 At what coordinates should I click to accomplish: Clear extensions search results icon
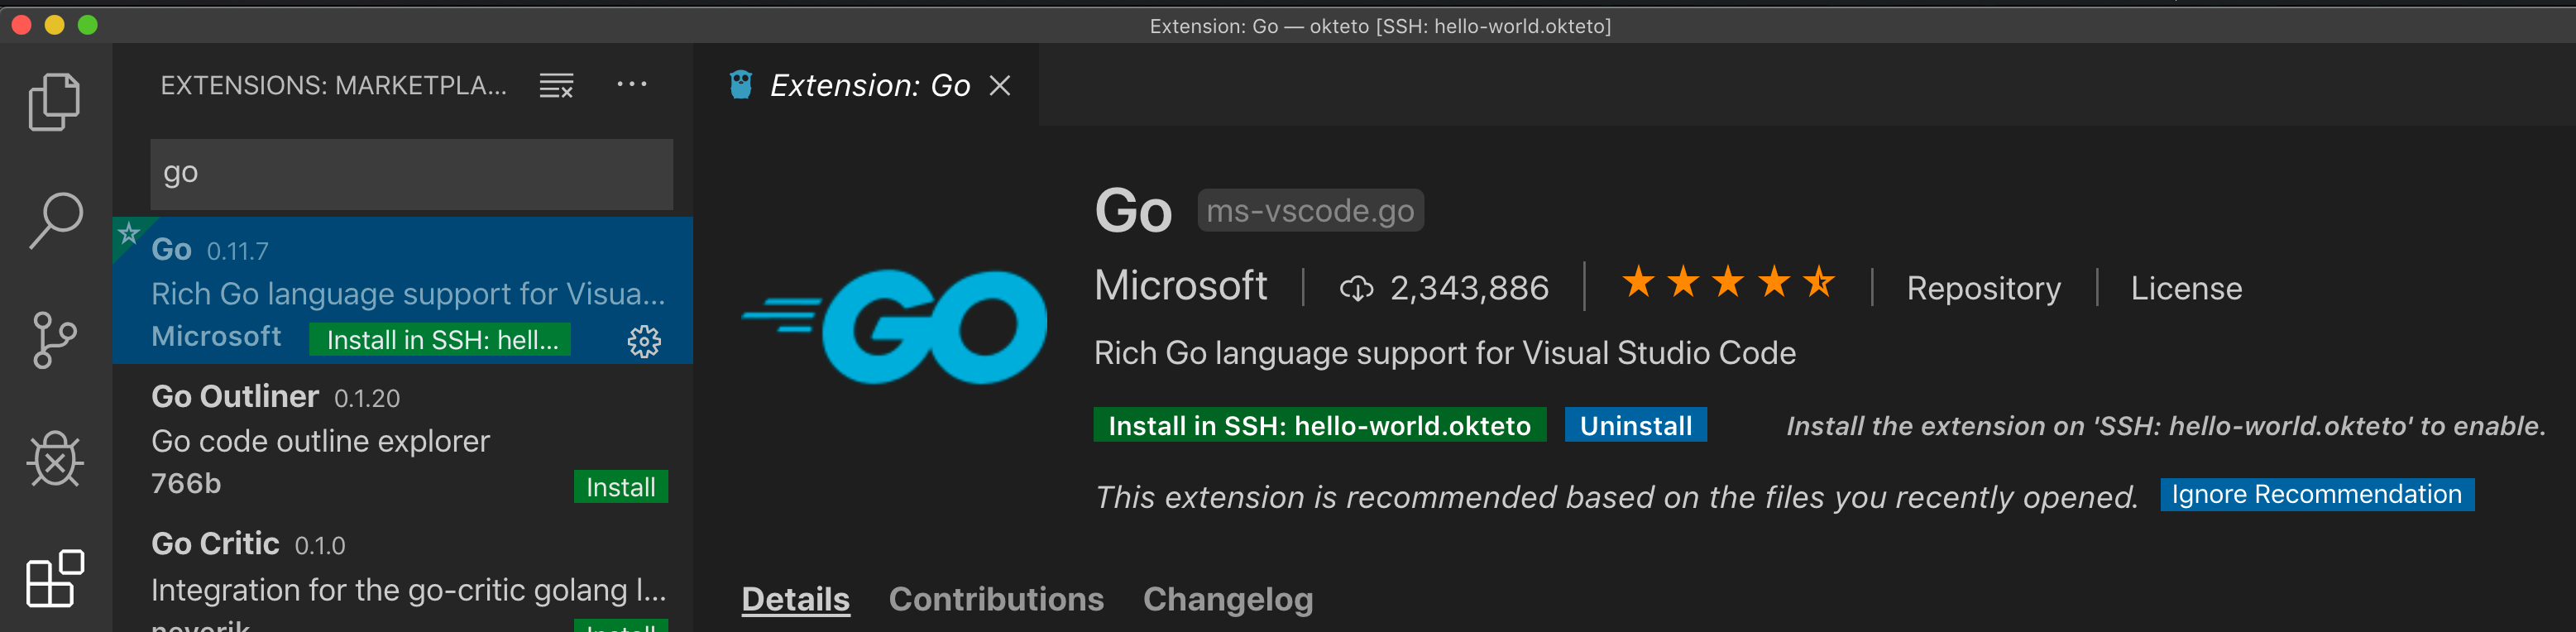pyautogui.click(x=556, y=86)
